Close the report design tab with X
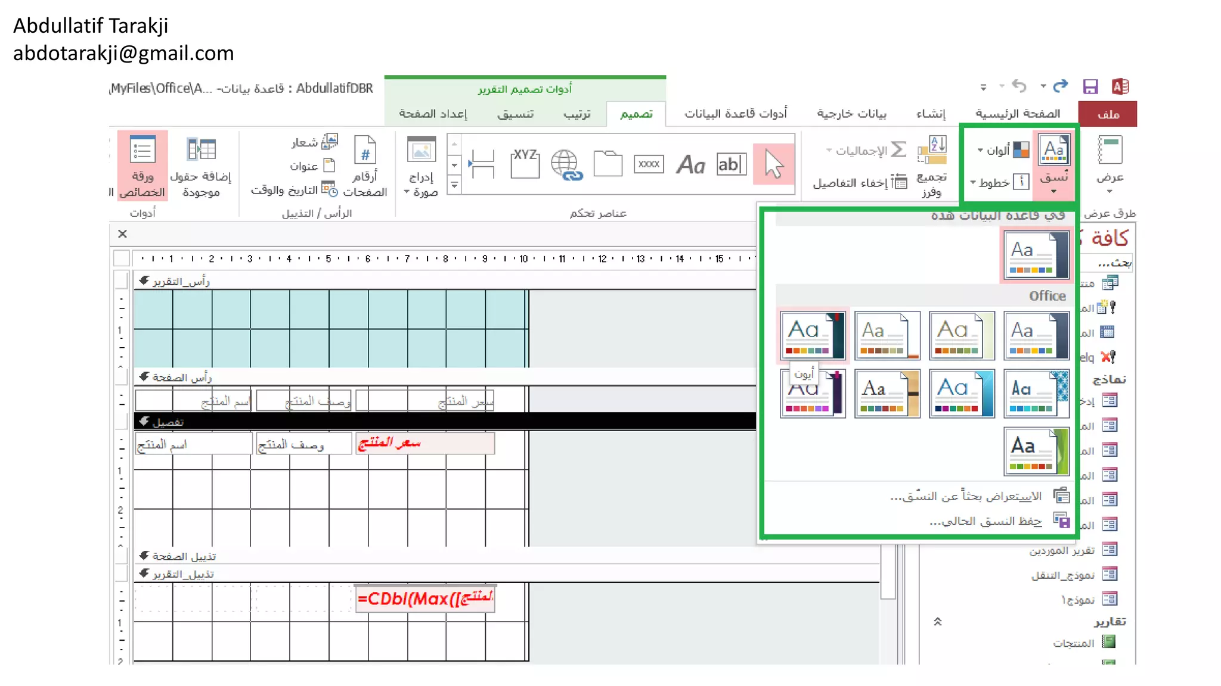The image size is (1221, 686). pyautogui.click(x=122, y=234)
